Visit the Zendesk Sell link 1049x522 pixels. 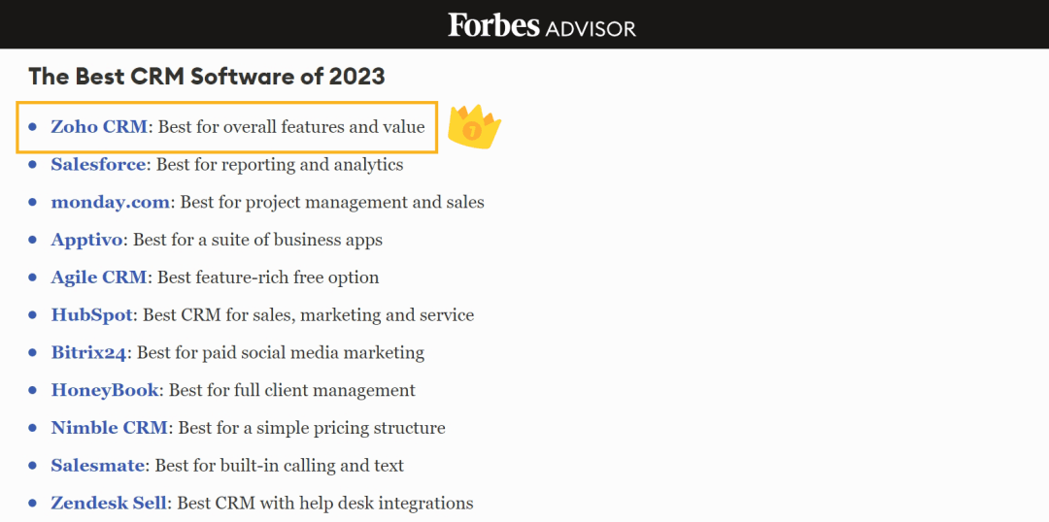tap(110, 504)
